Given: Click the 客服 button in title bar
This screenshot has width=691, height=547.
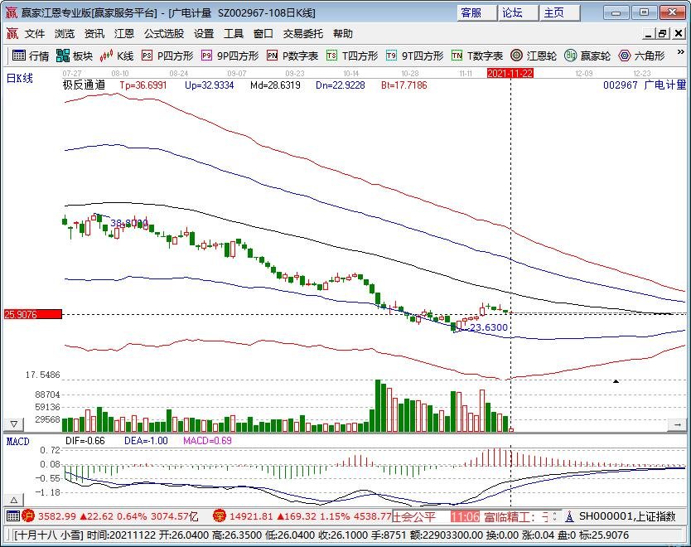Looking at the screenshot, I should (x=476, y=12).
